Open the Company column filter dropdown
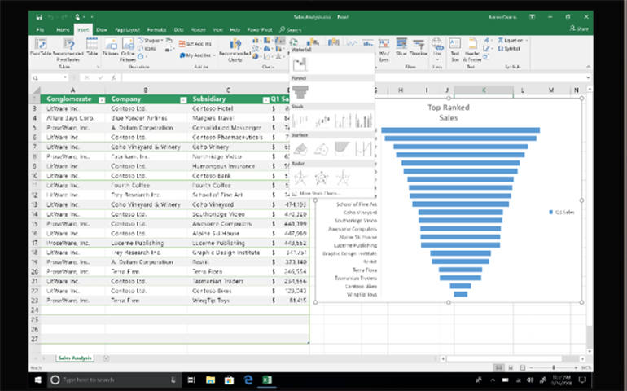The height and width of the screenshot is (391, 627). [183, 100]
